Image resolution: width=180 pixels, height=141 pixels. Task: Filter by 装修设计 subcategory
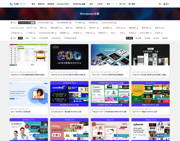[94, 28]
